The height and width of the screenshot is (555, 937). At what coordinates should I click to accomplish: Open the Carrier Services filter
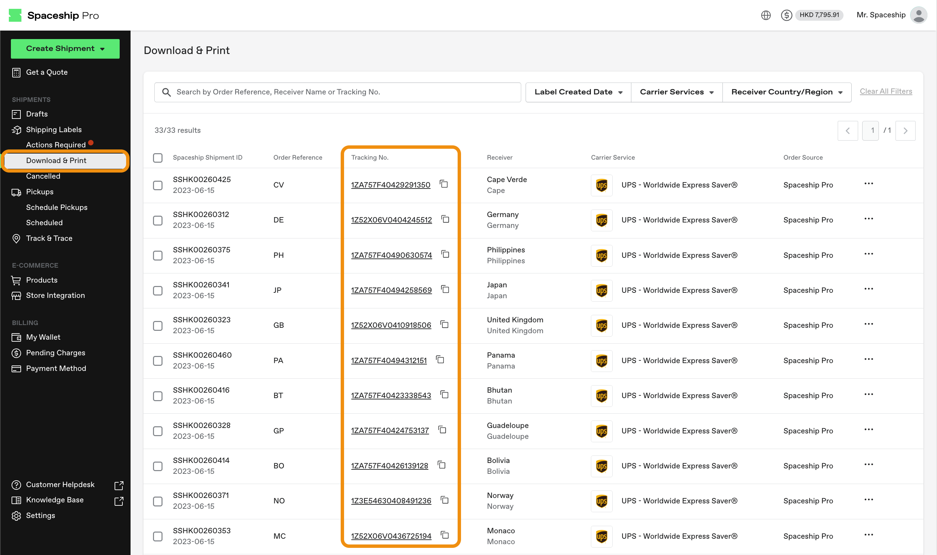tap(677, 92)
